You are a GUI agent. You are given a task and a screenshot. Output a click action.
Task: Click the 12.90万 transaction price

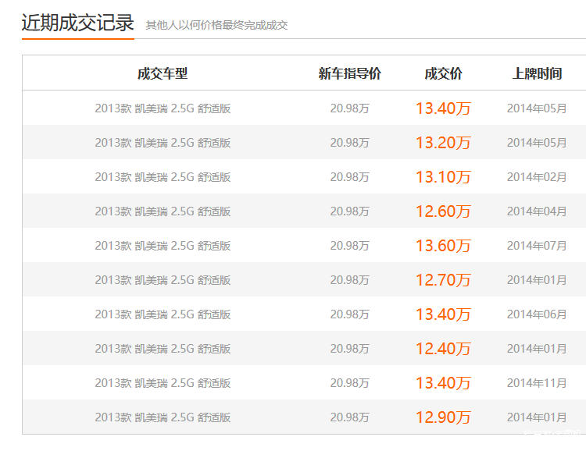pyautogui.click(x=443, y=417)
